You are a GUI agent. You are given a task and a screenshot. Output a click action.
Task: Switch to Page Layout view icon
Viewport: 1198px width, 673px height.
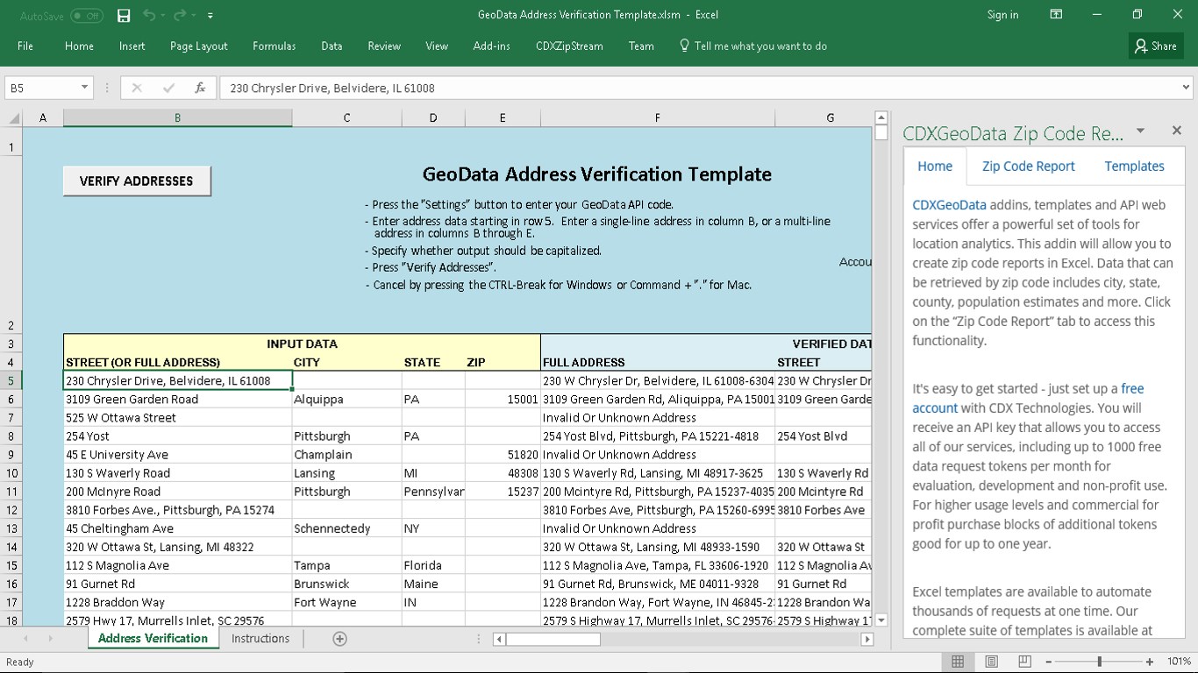pos(991,662)
